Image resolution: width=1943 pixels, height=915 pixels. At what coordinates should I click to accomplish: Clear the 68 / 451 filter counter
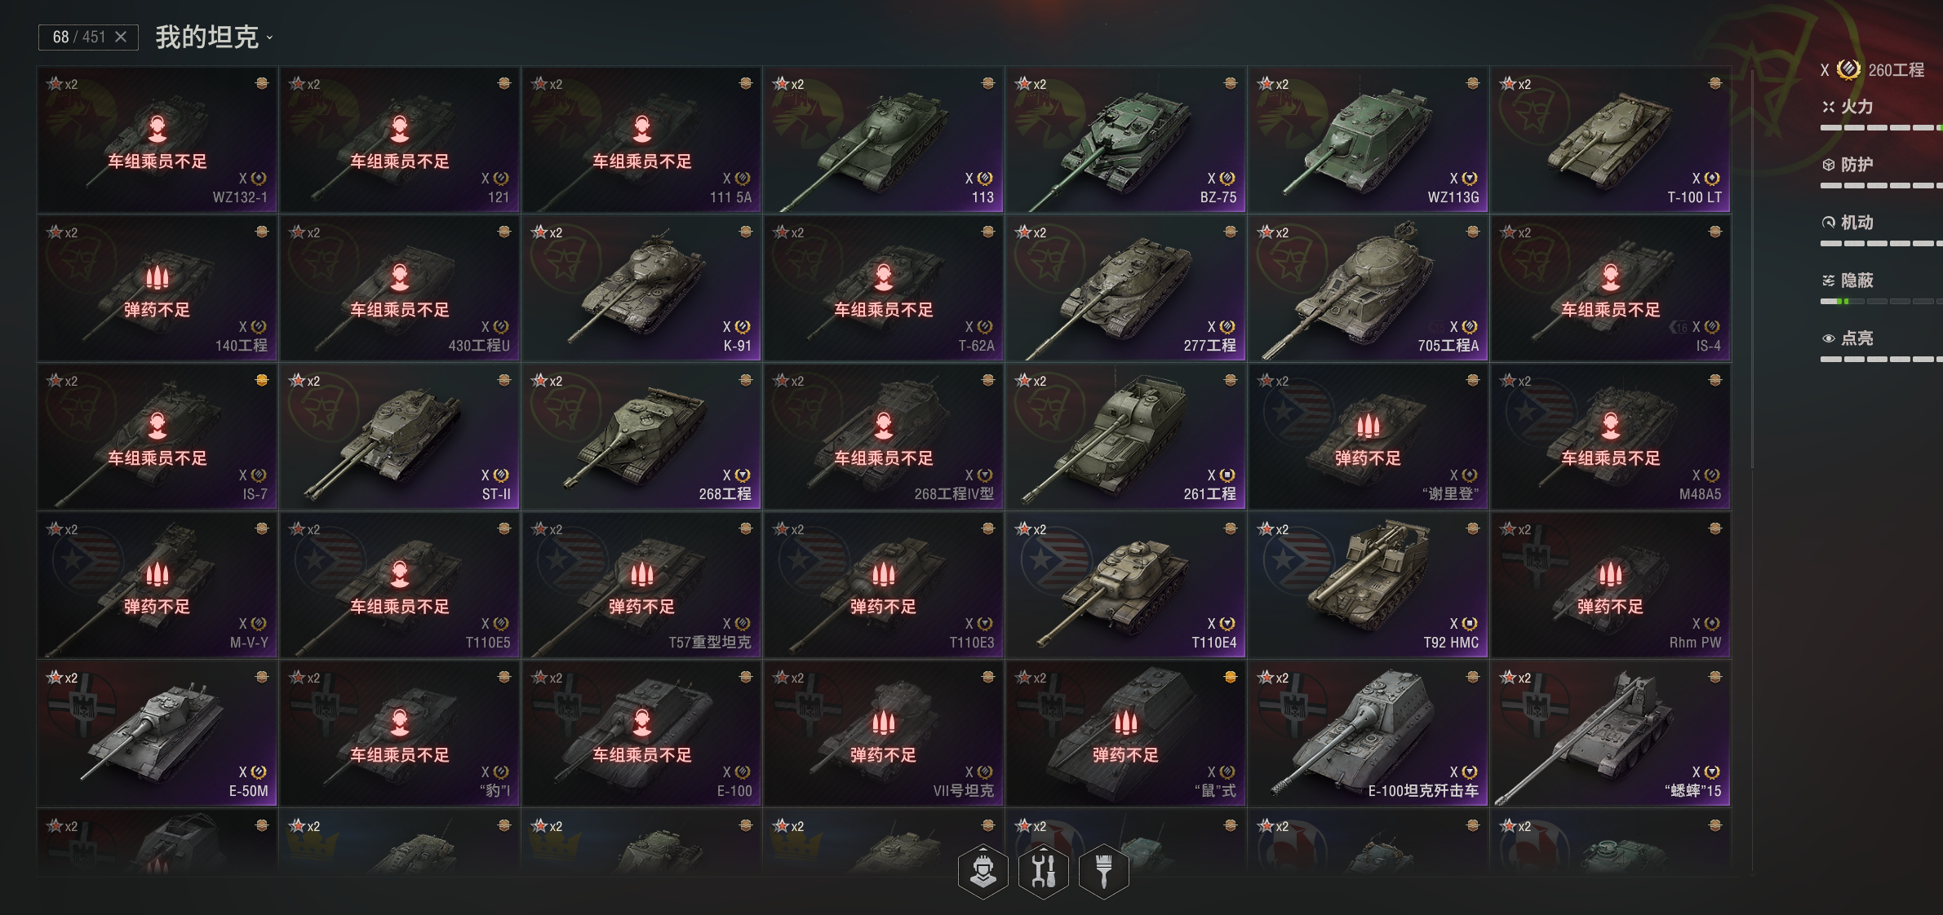pyautogui.click(x=121, y=37)
